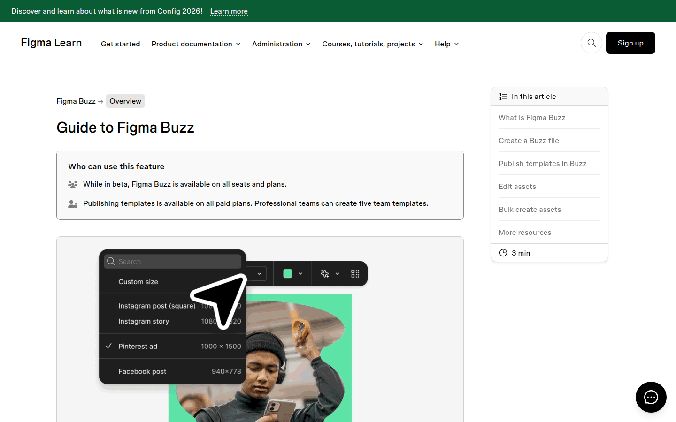This screenshot has height=422, width=676.
Task: Go to Figma Learn home logo
Action: (51, 43)
